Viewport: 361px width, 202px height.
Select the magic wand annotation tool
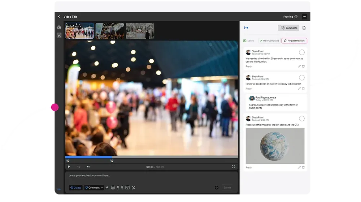(x=133, y=188)
